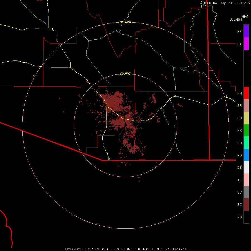This screenshot has height=251, width=251.
Task: Click the "HR" legend label
Action: [x=239, y=131]
